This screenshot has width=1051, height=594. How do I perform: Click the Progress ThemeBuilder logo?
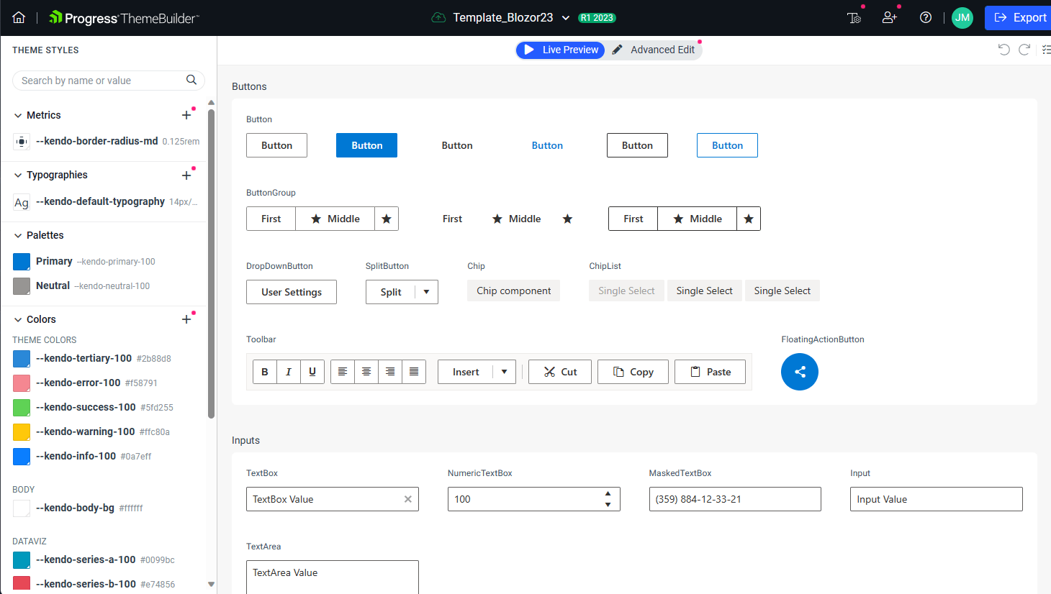124,17
